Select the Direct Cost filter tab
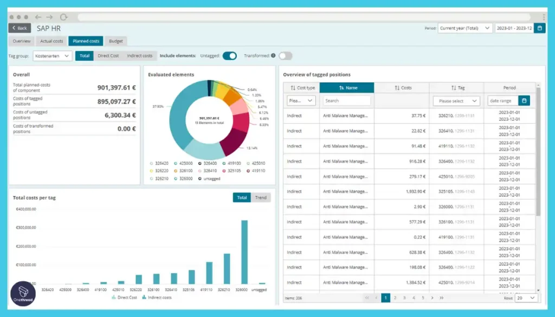555x317 pixels. pos(108,56)
